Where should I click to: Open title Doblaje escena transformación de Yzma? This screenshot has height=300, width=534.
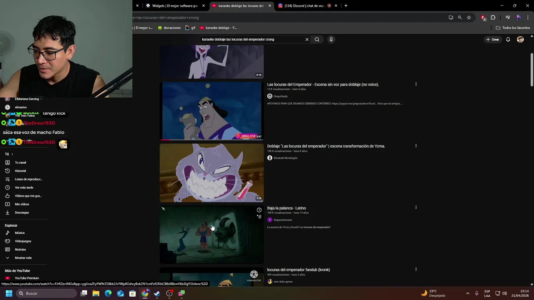pos(326,146)
